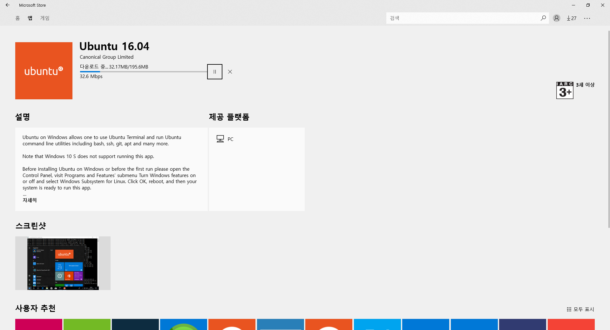610x330 pixels.
Task: Click the 스크린샷 section heading
Action: [x=31, y=226]
